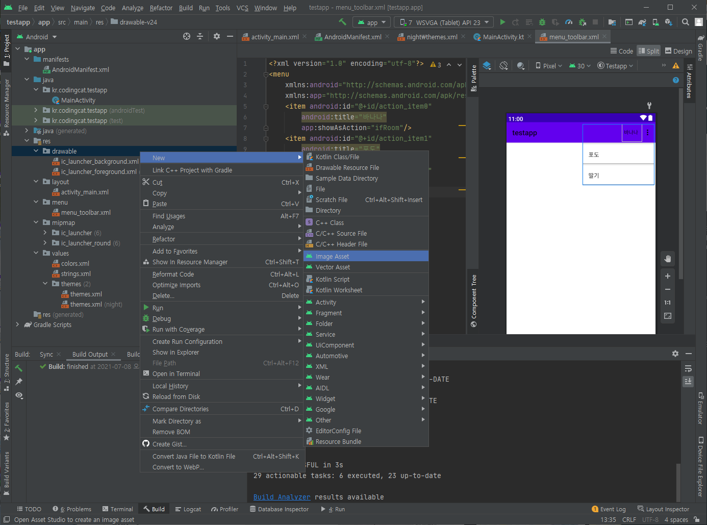Screen dimensions: 707x525
Task: Click zoom to fit screen icon
Action: tap(667, 316)
